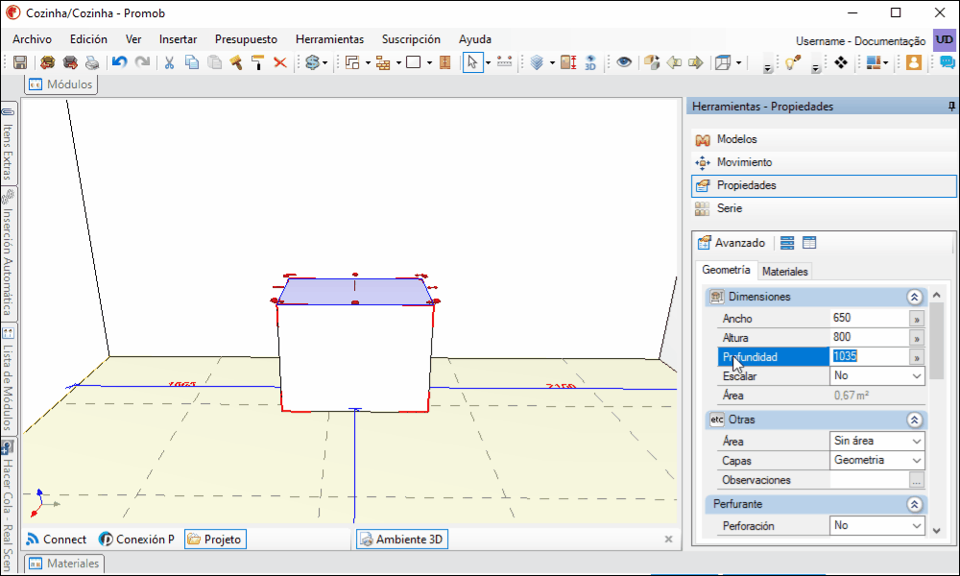This screenshot has height=576, width=960.
Task: Click the wireframe cube display icon
Action: [723, 62]
